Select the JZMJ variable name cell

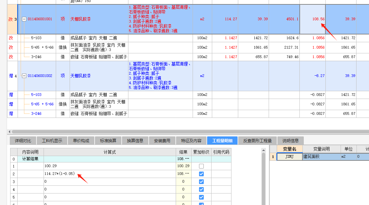pos(290,157)
